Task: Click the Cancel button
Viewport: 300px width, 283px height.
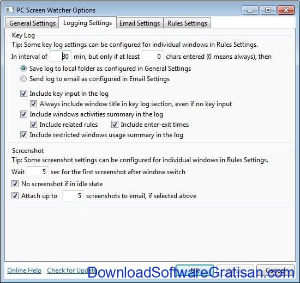Action: click(275, 270)
